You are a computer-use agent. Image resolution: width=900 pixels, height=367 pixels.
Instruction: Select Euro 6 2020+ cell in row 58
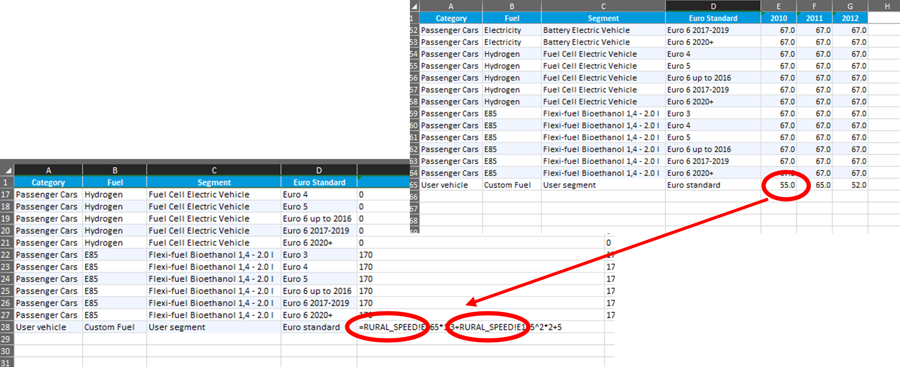click(713, 101)
